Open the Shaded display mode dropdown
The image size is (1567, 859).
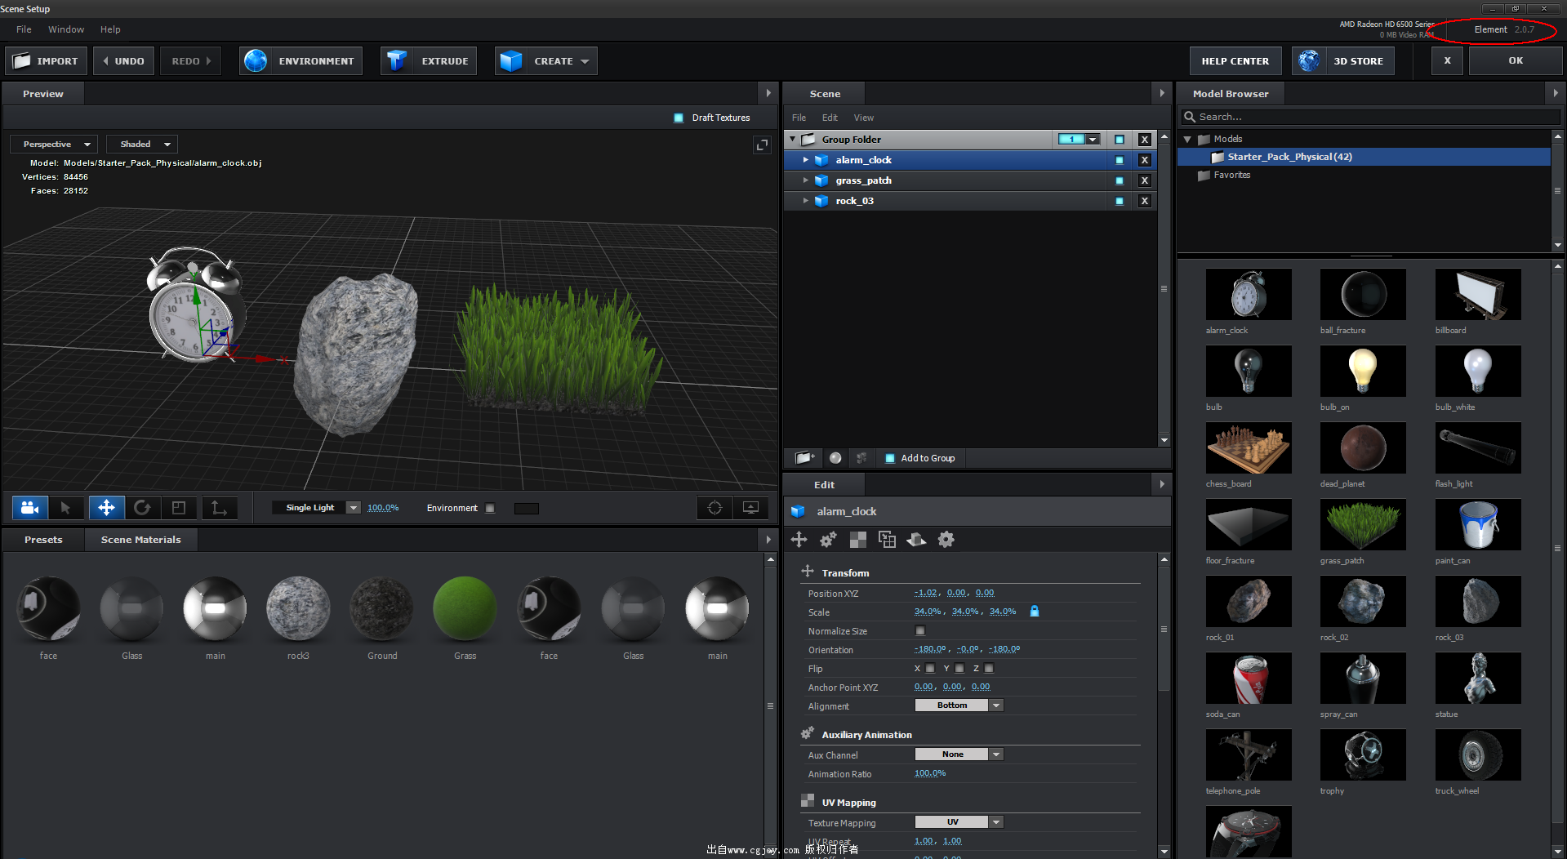click(x=142, y=145)
